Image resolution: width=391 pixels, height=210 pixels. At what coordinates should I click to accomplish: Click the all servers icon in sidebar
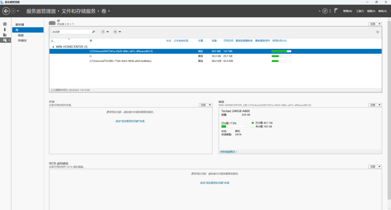[5, 35]
